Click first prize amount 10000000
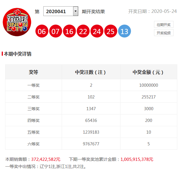 click(149, 85)
